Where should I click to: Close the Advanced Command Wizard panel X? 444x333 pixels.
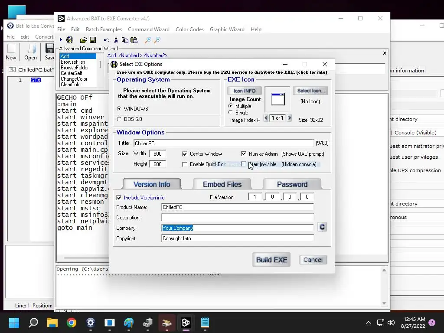click(x=385, y=53)
